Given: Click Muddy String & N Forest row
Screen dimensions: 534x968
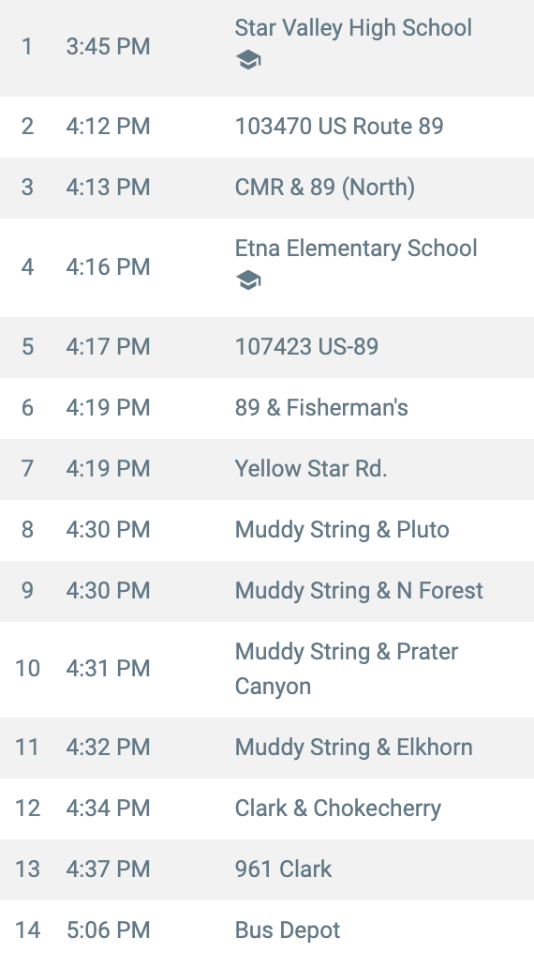Looking at the screenshot, I should coord(267,591).
